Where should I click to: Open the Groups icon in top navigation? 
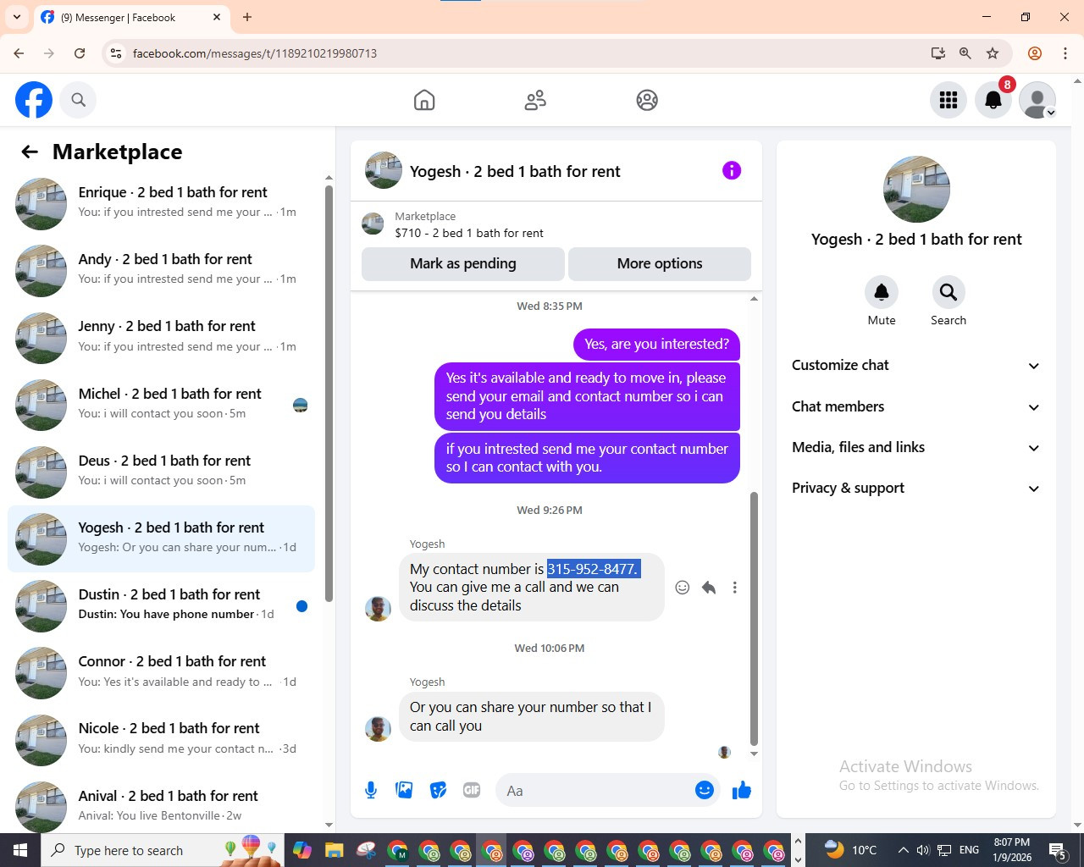point(647,100)
